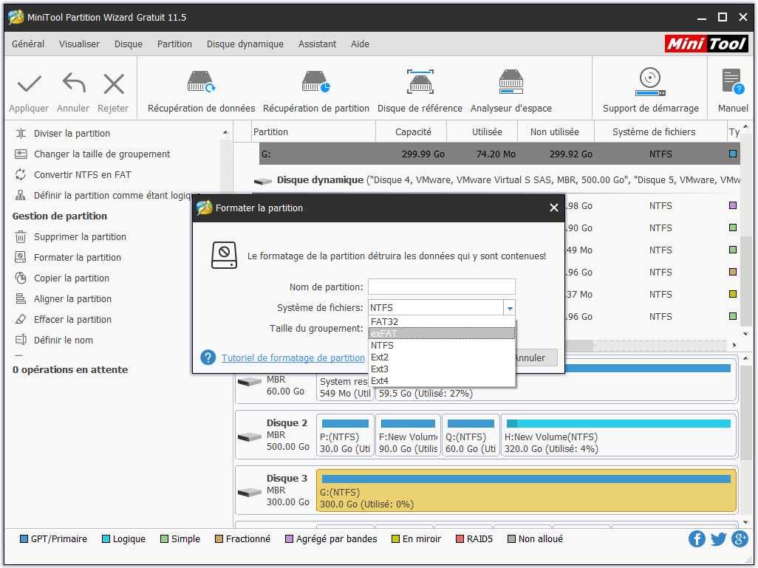
Task: Click the Annuler undo arrow icon
Action: [x=73, y=84]
